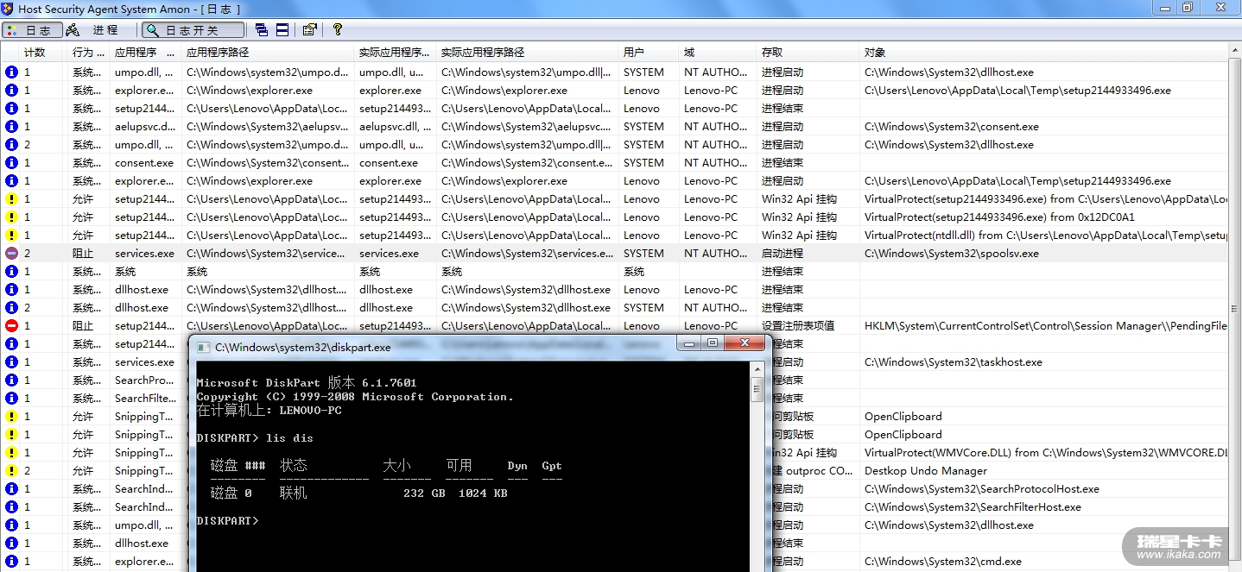Image resolution: width=1242 pixels, height=572 pixels.
Task: Click purple block icon of services.exe row
Action: tap(10, 254)
